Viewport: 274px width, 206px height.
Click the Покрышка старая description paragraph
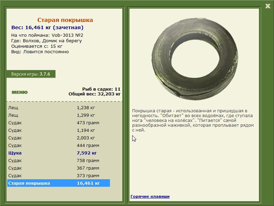coord(193,121)
